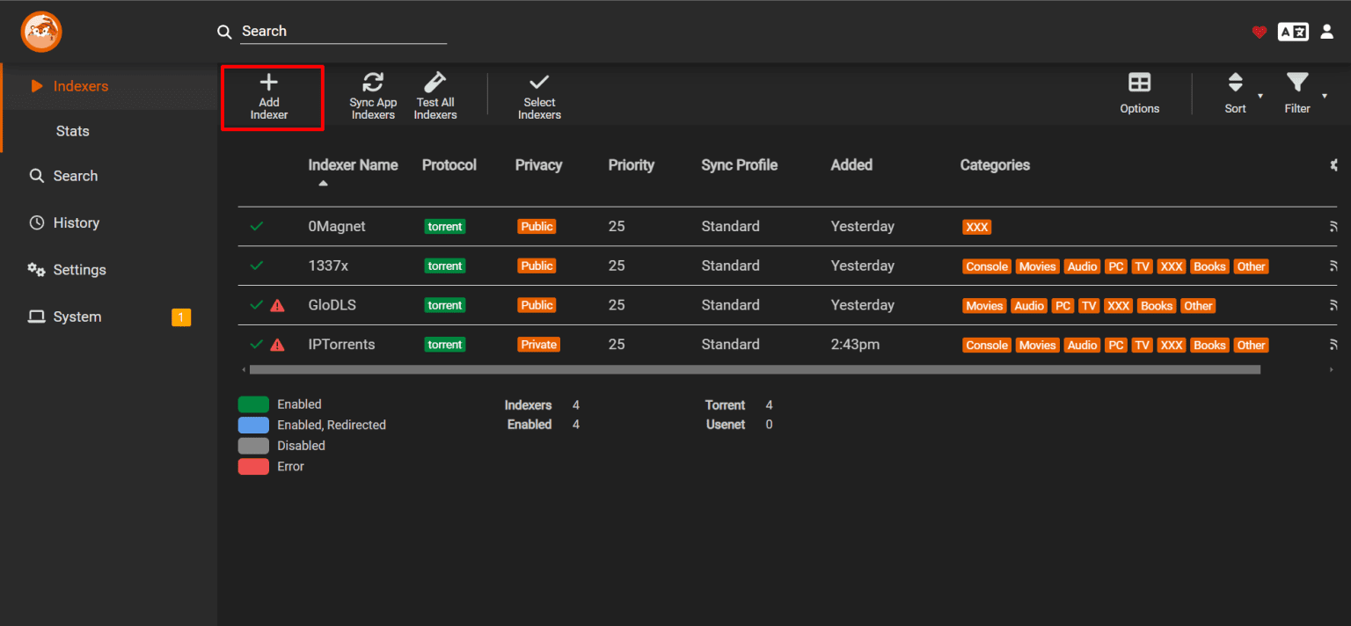Go to History in sidebar

76,223
